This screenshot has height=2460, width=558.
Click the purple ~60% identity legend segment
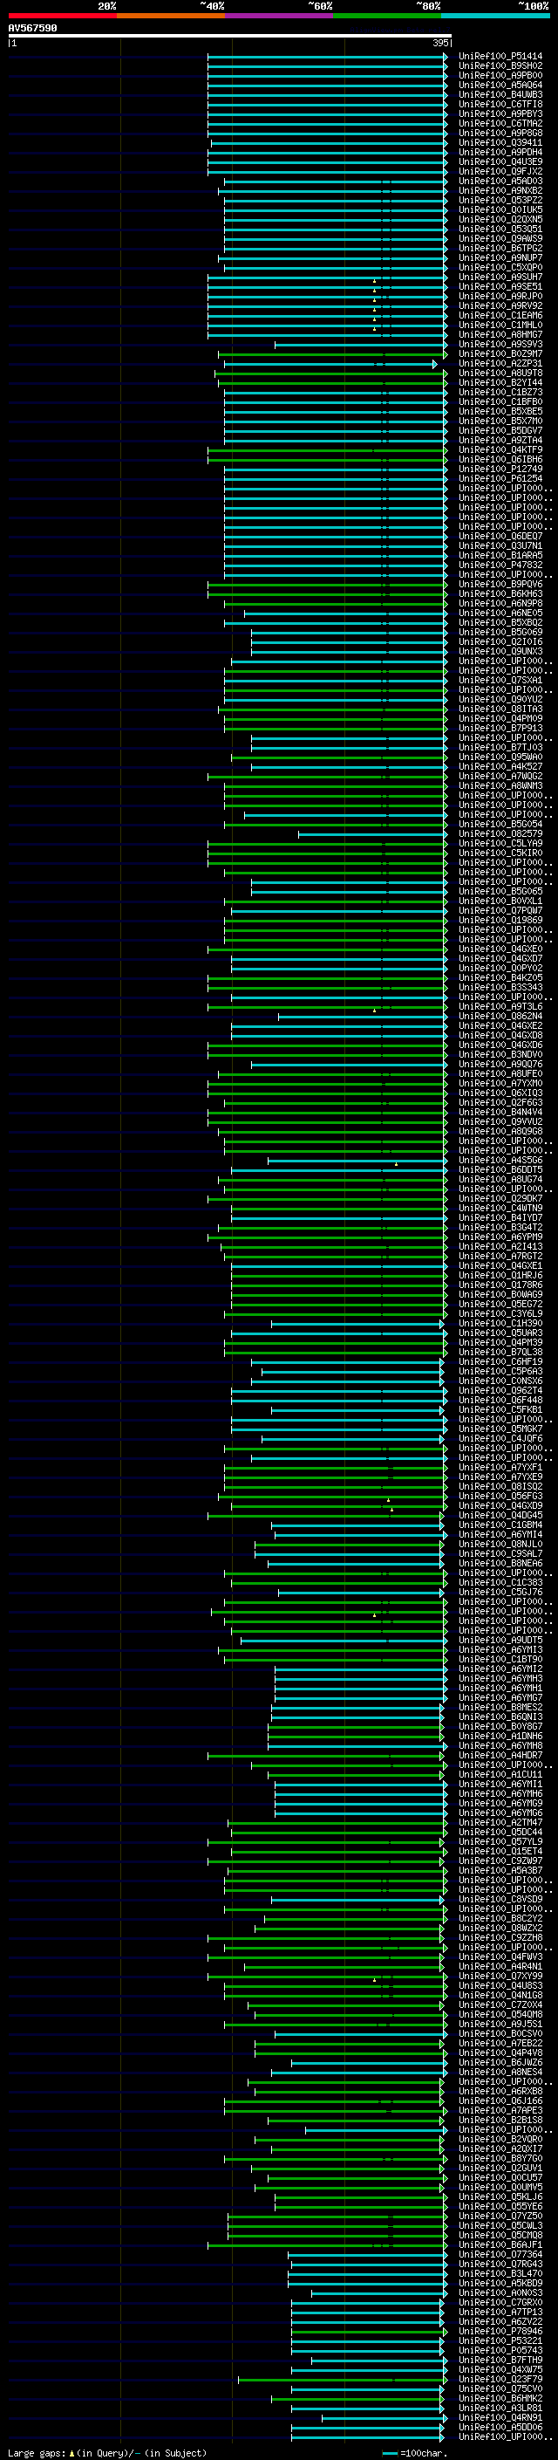278,16
